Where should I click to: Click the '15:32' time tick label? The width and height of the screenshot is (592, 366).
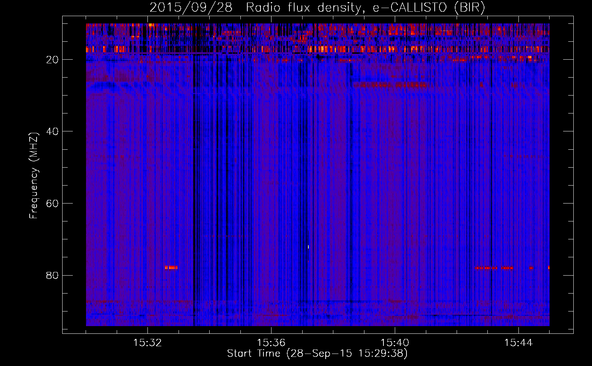(x=147, y=343)
